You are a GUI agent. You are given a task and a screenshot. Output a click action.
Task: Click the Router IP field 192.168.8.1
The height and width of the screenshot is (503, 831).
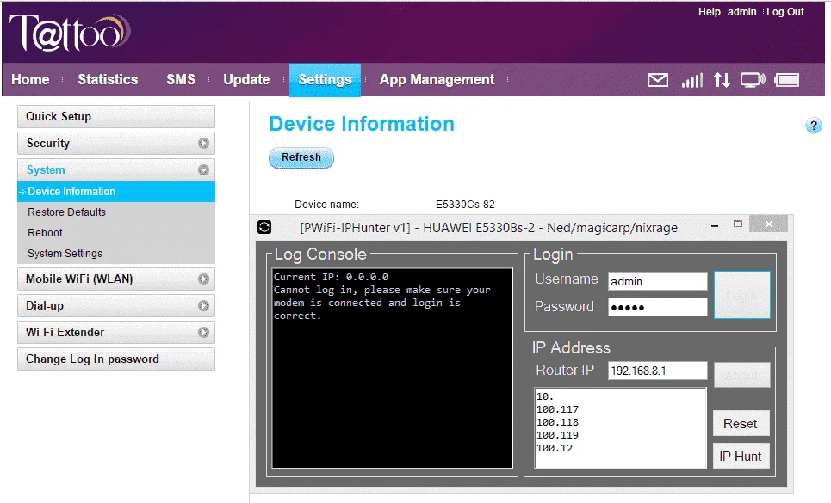658,371
